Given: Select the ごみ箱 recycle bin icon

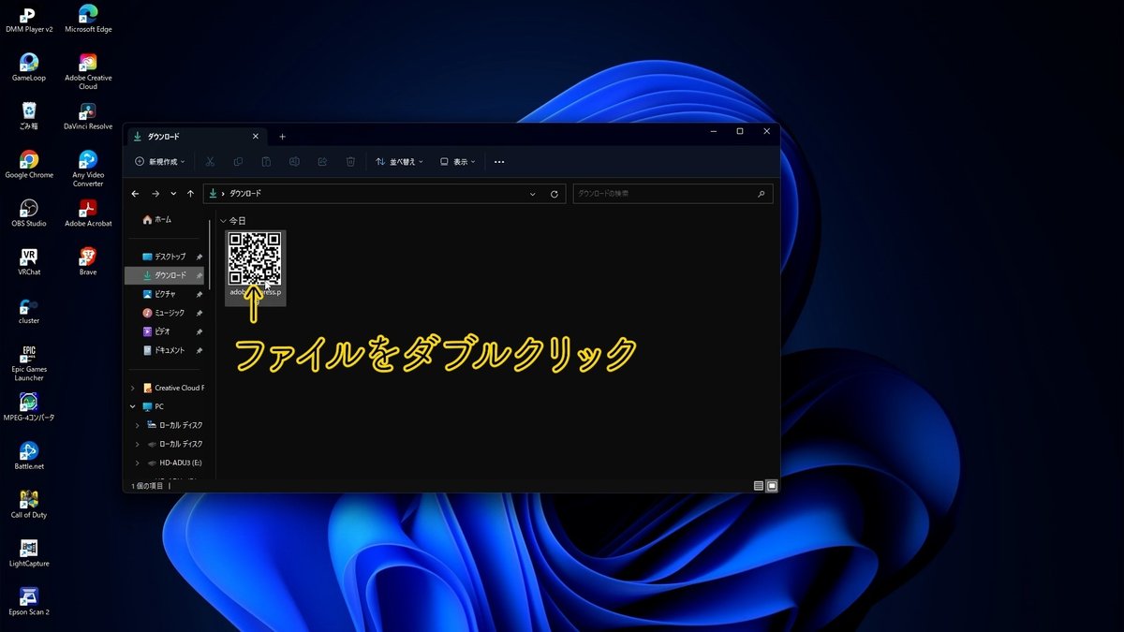Looking at the screenshot, I should click(29, 116).
